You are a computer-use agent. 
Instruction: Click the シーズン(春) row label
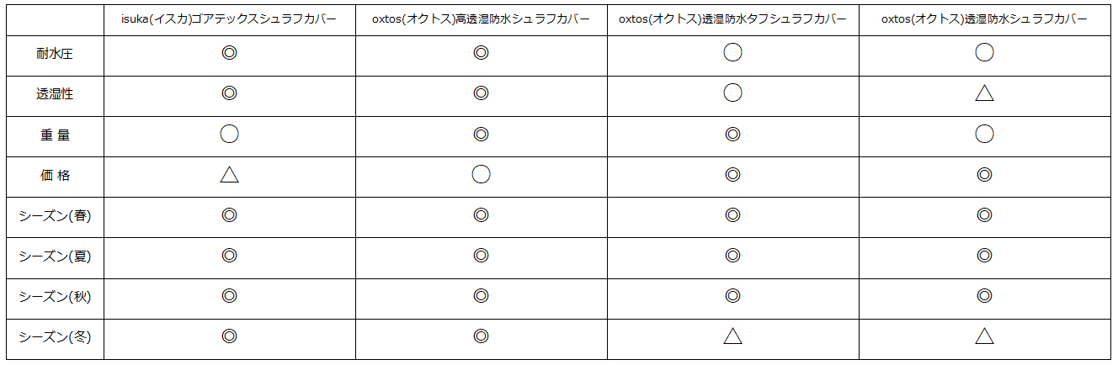tap(55, 216)
